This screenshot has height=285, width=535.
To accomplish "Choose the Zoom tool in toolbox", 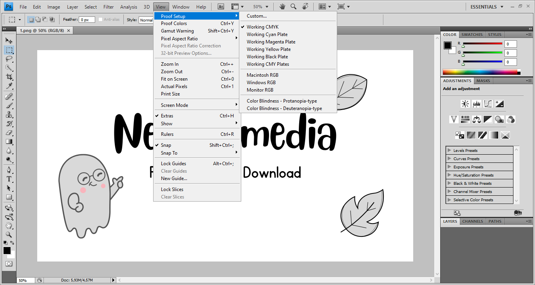I will [x=9, y=235].
